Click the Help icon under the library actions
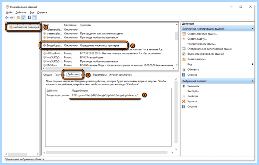This screenshot has width=259, height=165. point(184,75)
